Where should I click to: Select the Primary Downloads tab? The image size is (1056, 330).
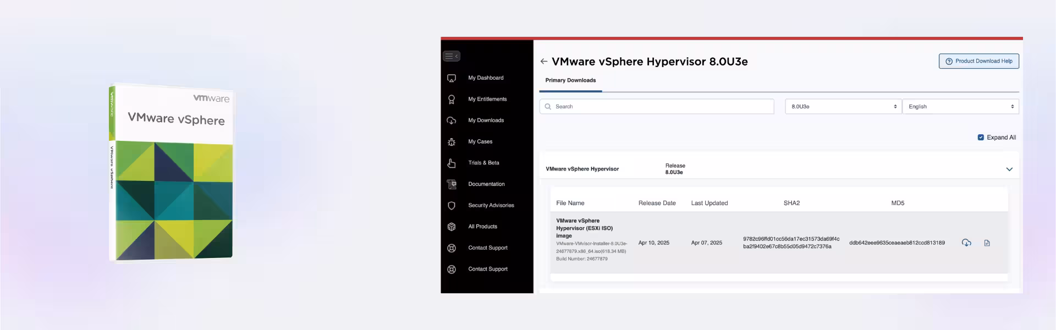point(570,80)
